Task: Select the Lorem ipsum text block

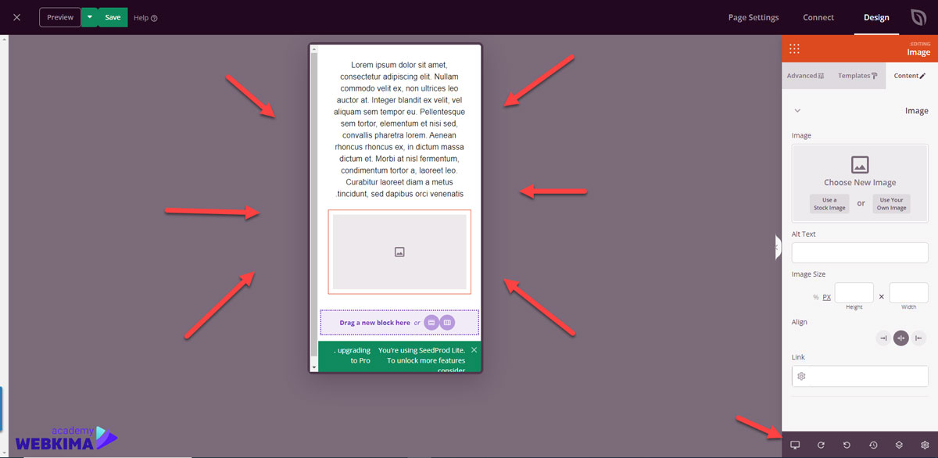Action: 399,129
